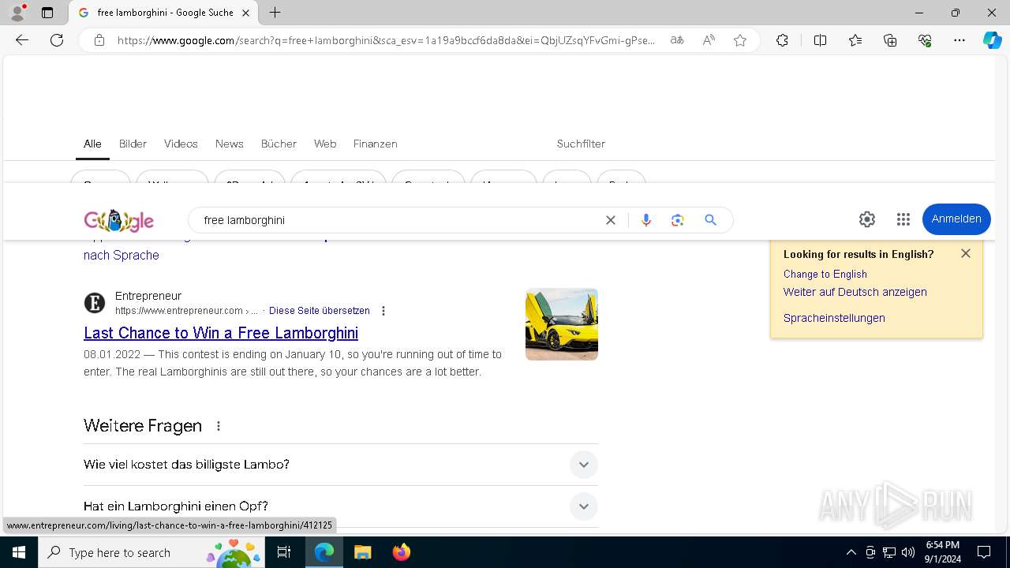
Task: Open Favorites list icon
Action: pyautogui.click(x=855, y=40)
